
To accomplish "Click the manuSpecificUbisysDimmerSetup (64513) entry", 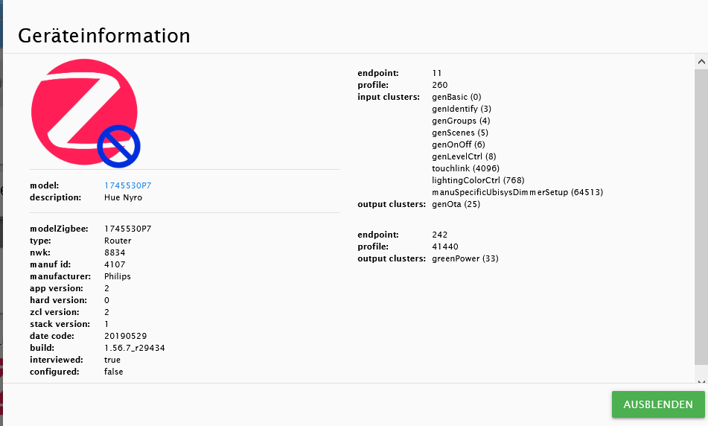I will click(x=517, y=192).
